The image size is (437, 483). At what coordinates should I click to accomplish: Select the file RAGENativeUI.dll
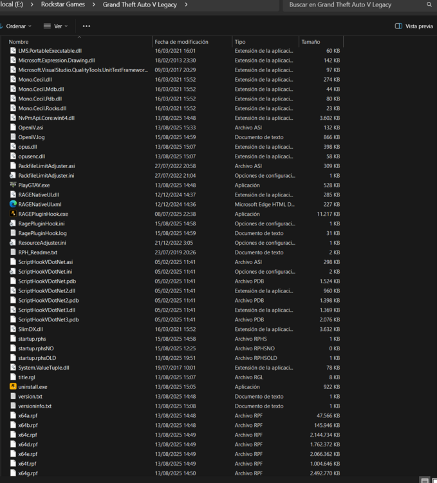pos(39,194)
